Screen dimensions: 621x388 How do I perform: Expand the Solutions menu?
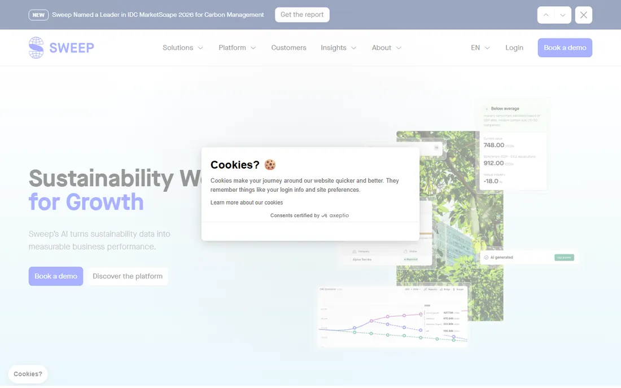182,48
